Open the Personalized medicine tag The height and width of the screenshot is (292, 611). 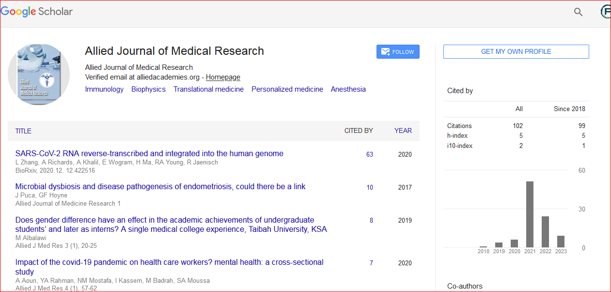287,89
